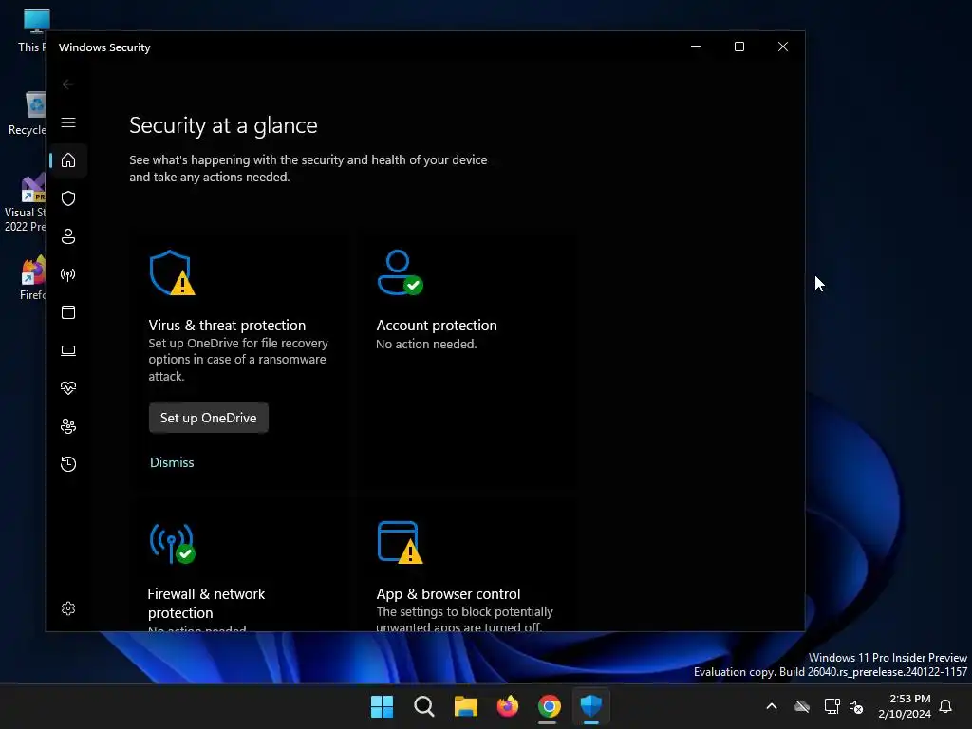Screen dimensions: 972x729
Task: Open Virus & threat protection shield sidebar icon
Action: 68,198
